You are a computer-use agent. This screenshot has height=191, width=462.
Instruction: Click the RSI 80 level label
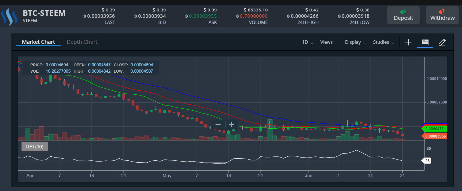pyautogui.click(x=428, y=148)
